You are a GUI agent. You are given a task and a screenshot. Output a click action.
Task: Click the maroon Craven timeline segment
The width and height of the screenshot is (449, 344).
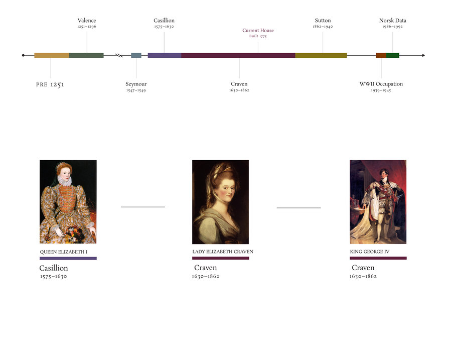click(238, 55)
